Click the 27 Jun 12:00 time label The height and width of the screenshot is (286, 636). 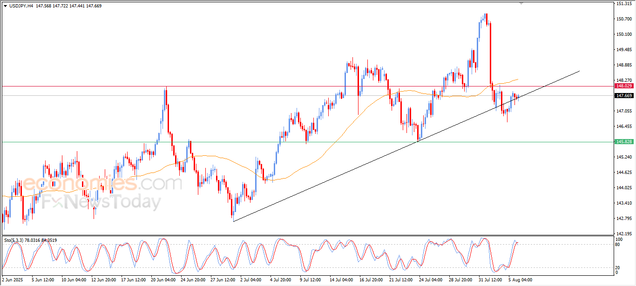point(223,280)
